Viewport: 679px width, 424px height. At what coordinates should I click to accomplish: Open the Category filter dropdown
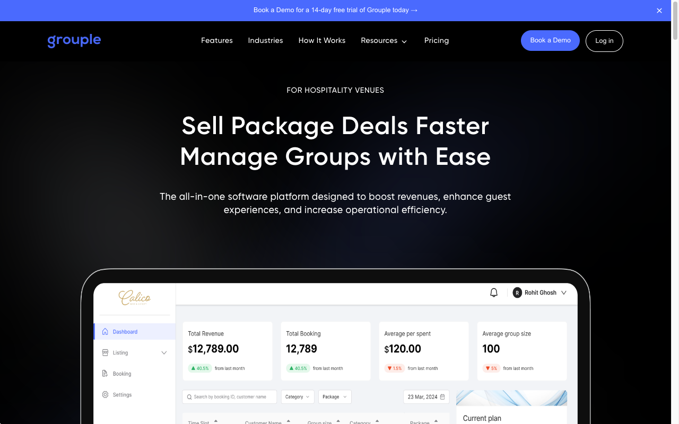point(297,397)
